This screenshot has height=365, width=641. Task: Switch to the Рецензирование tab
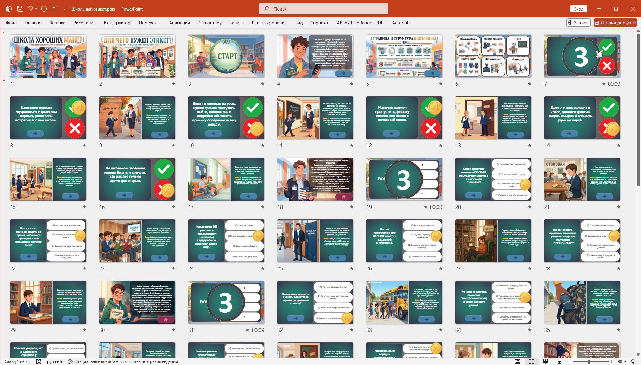[x=269, y=23]
